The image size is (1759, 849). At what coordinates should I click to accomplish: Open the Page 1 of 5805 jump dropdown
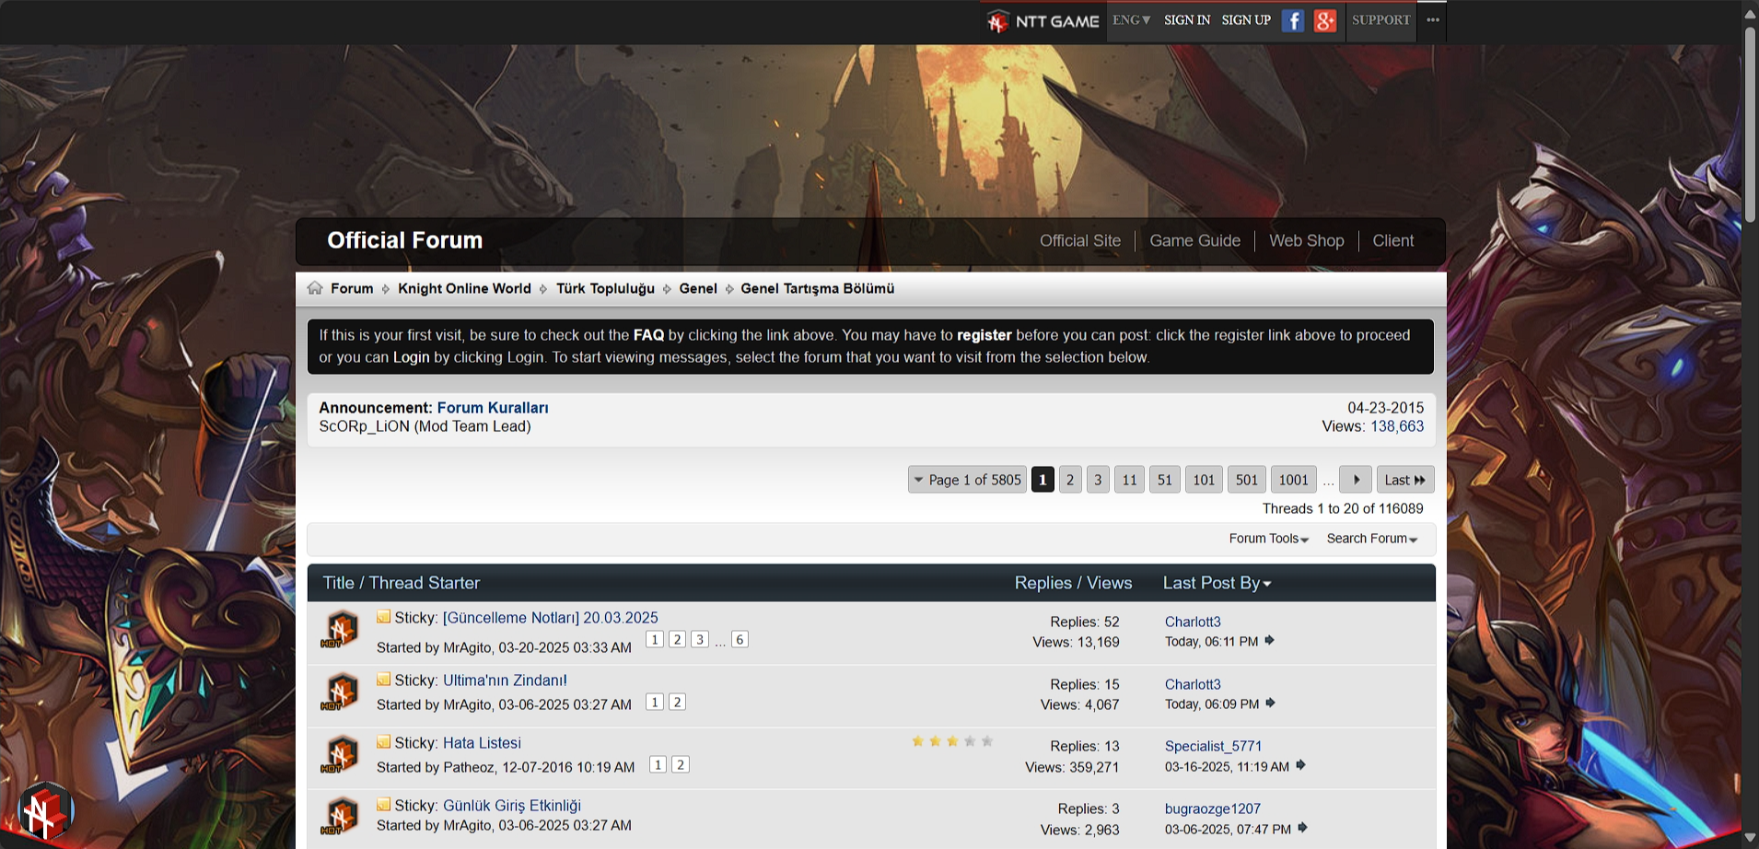[967, 480]
